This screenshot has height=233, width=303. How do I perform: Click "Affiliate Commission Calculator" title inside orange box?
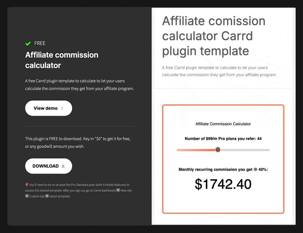pos(223,124)
